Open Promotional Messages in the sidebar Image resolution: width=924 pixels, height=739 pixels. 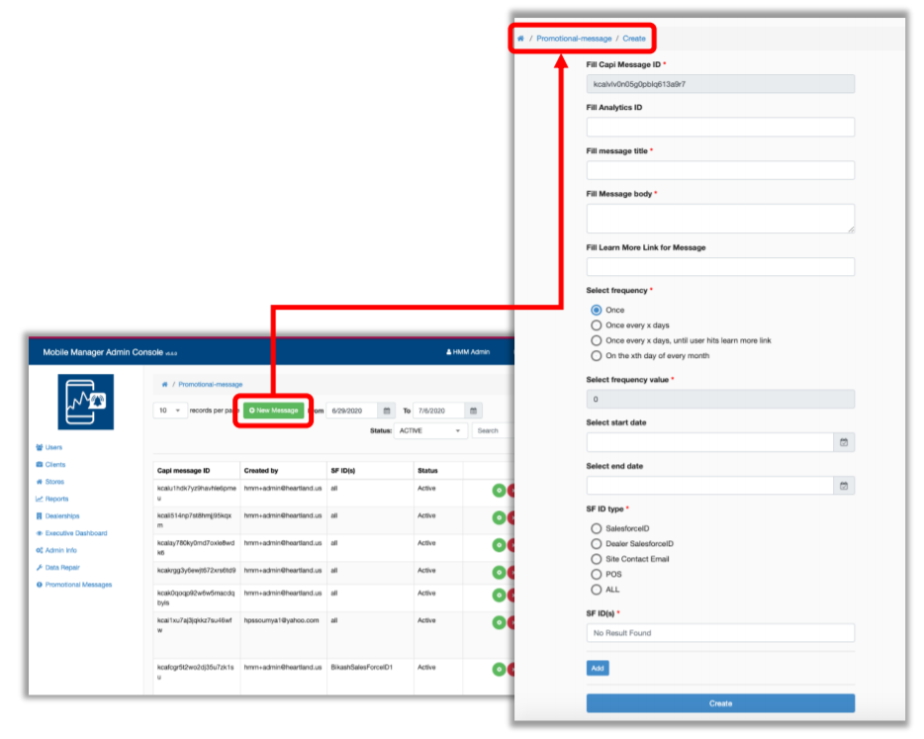pyautogui.click(x=78, y=585)
